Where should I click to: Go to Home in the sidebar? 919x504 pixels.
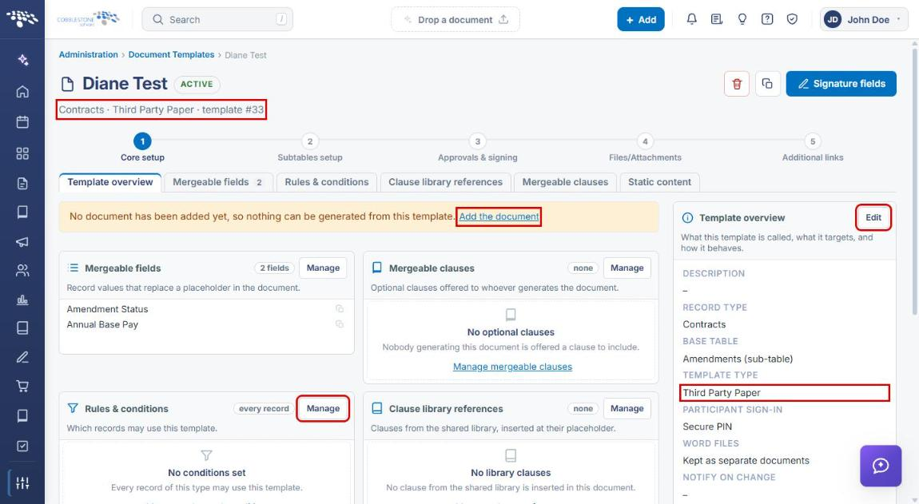22,91
